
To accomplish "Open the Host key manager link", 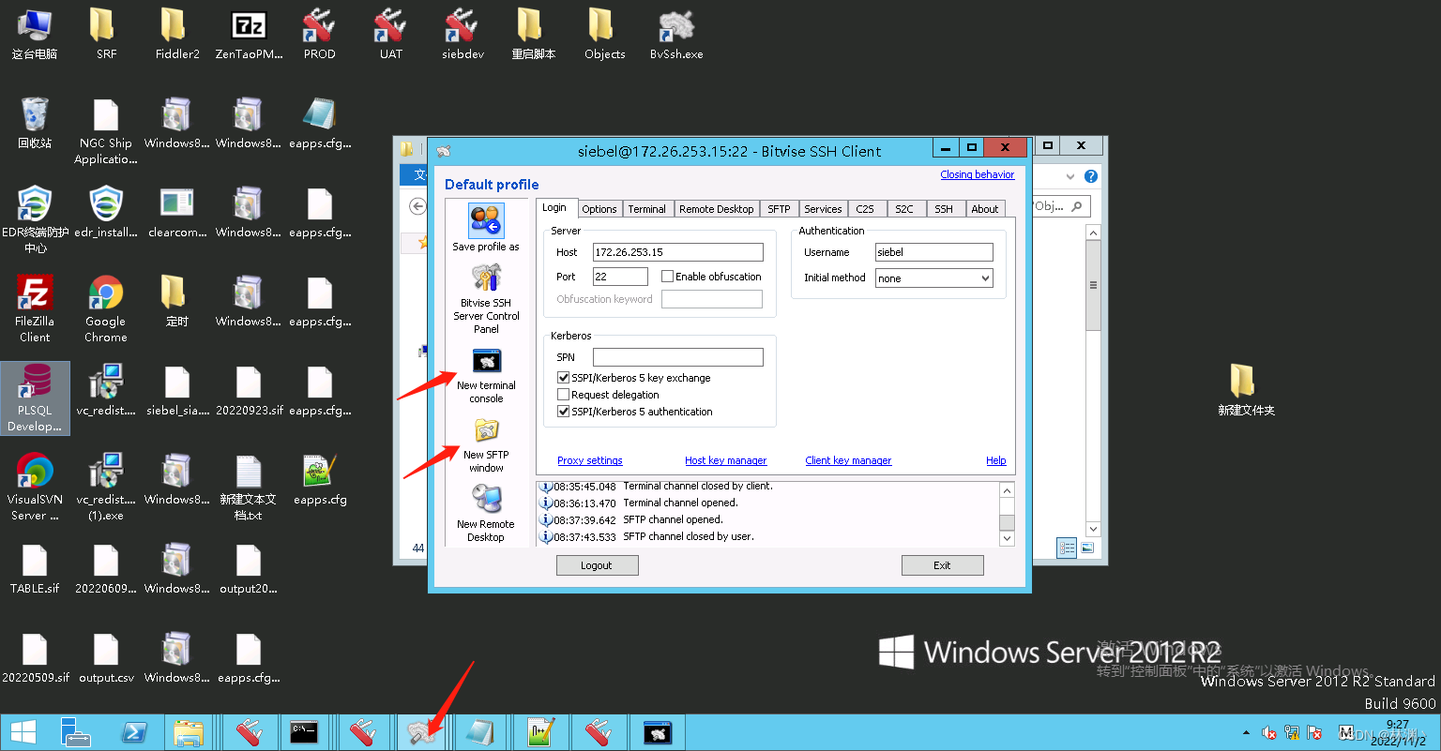I will [x=725, y=460].
